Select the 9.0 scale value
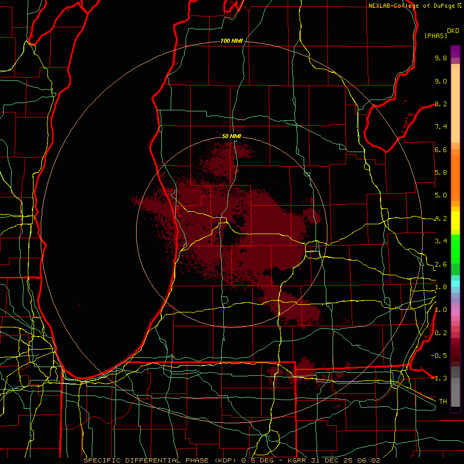 (x=441, y=81)
